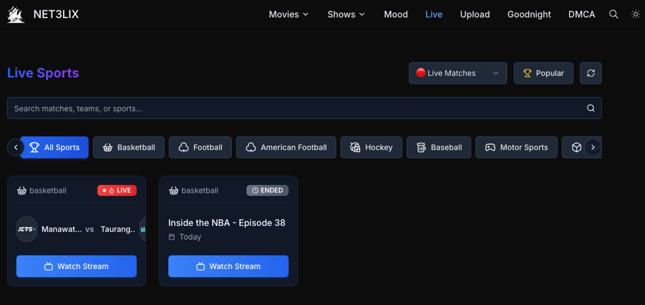Select the All Sports category
The width and height of the screenshot is (645, 305).
[54, 147]
